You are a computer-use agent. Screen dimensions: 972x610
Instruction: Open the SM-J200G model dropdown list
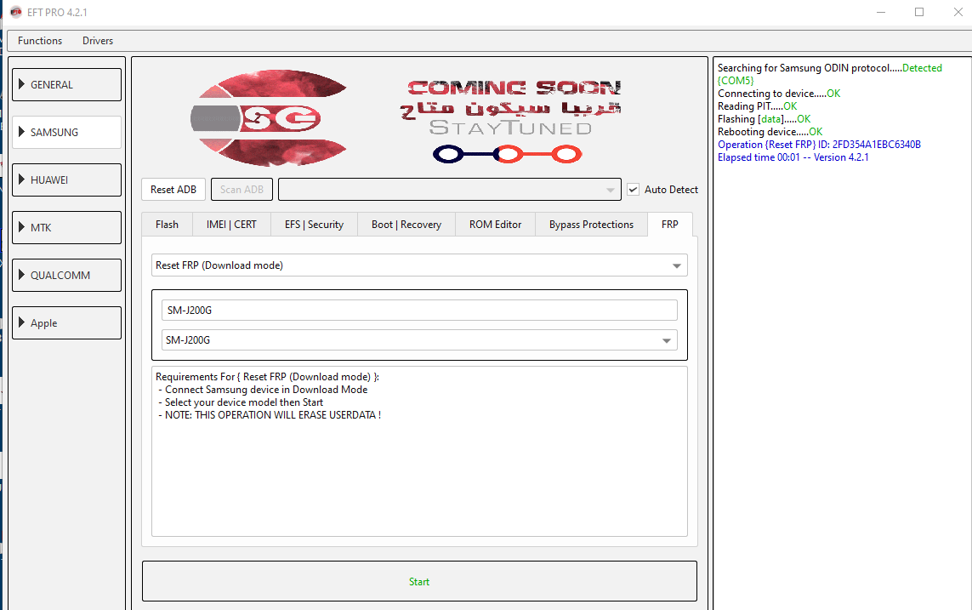[x=420, y=340]
